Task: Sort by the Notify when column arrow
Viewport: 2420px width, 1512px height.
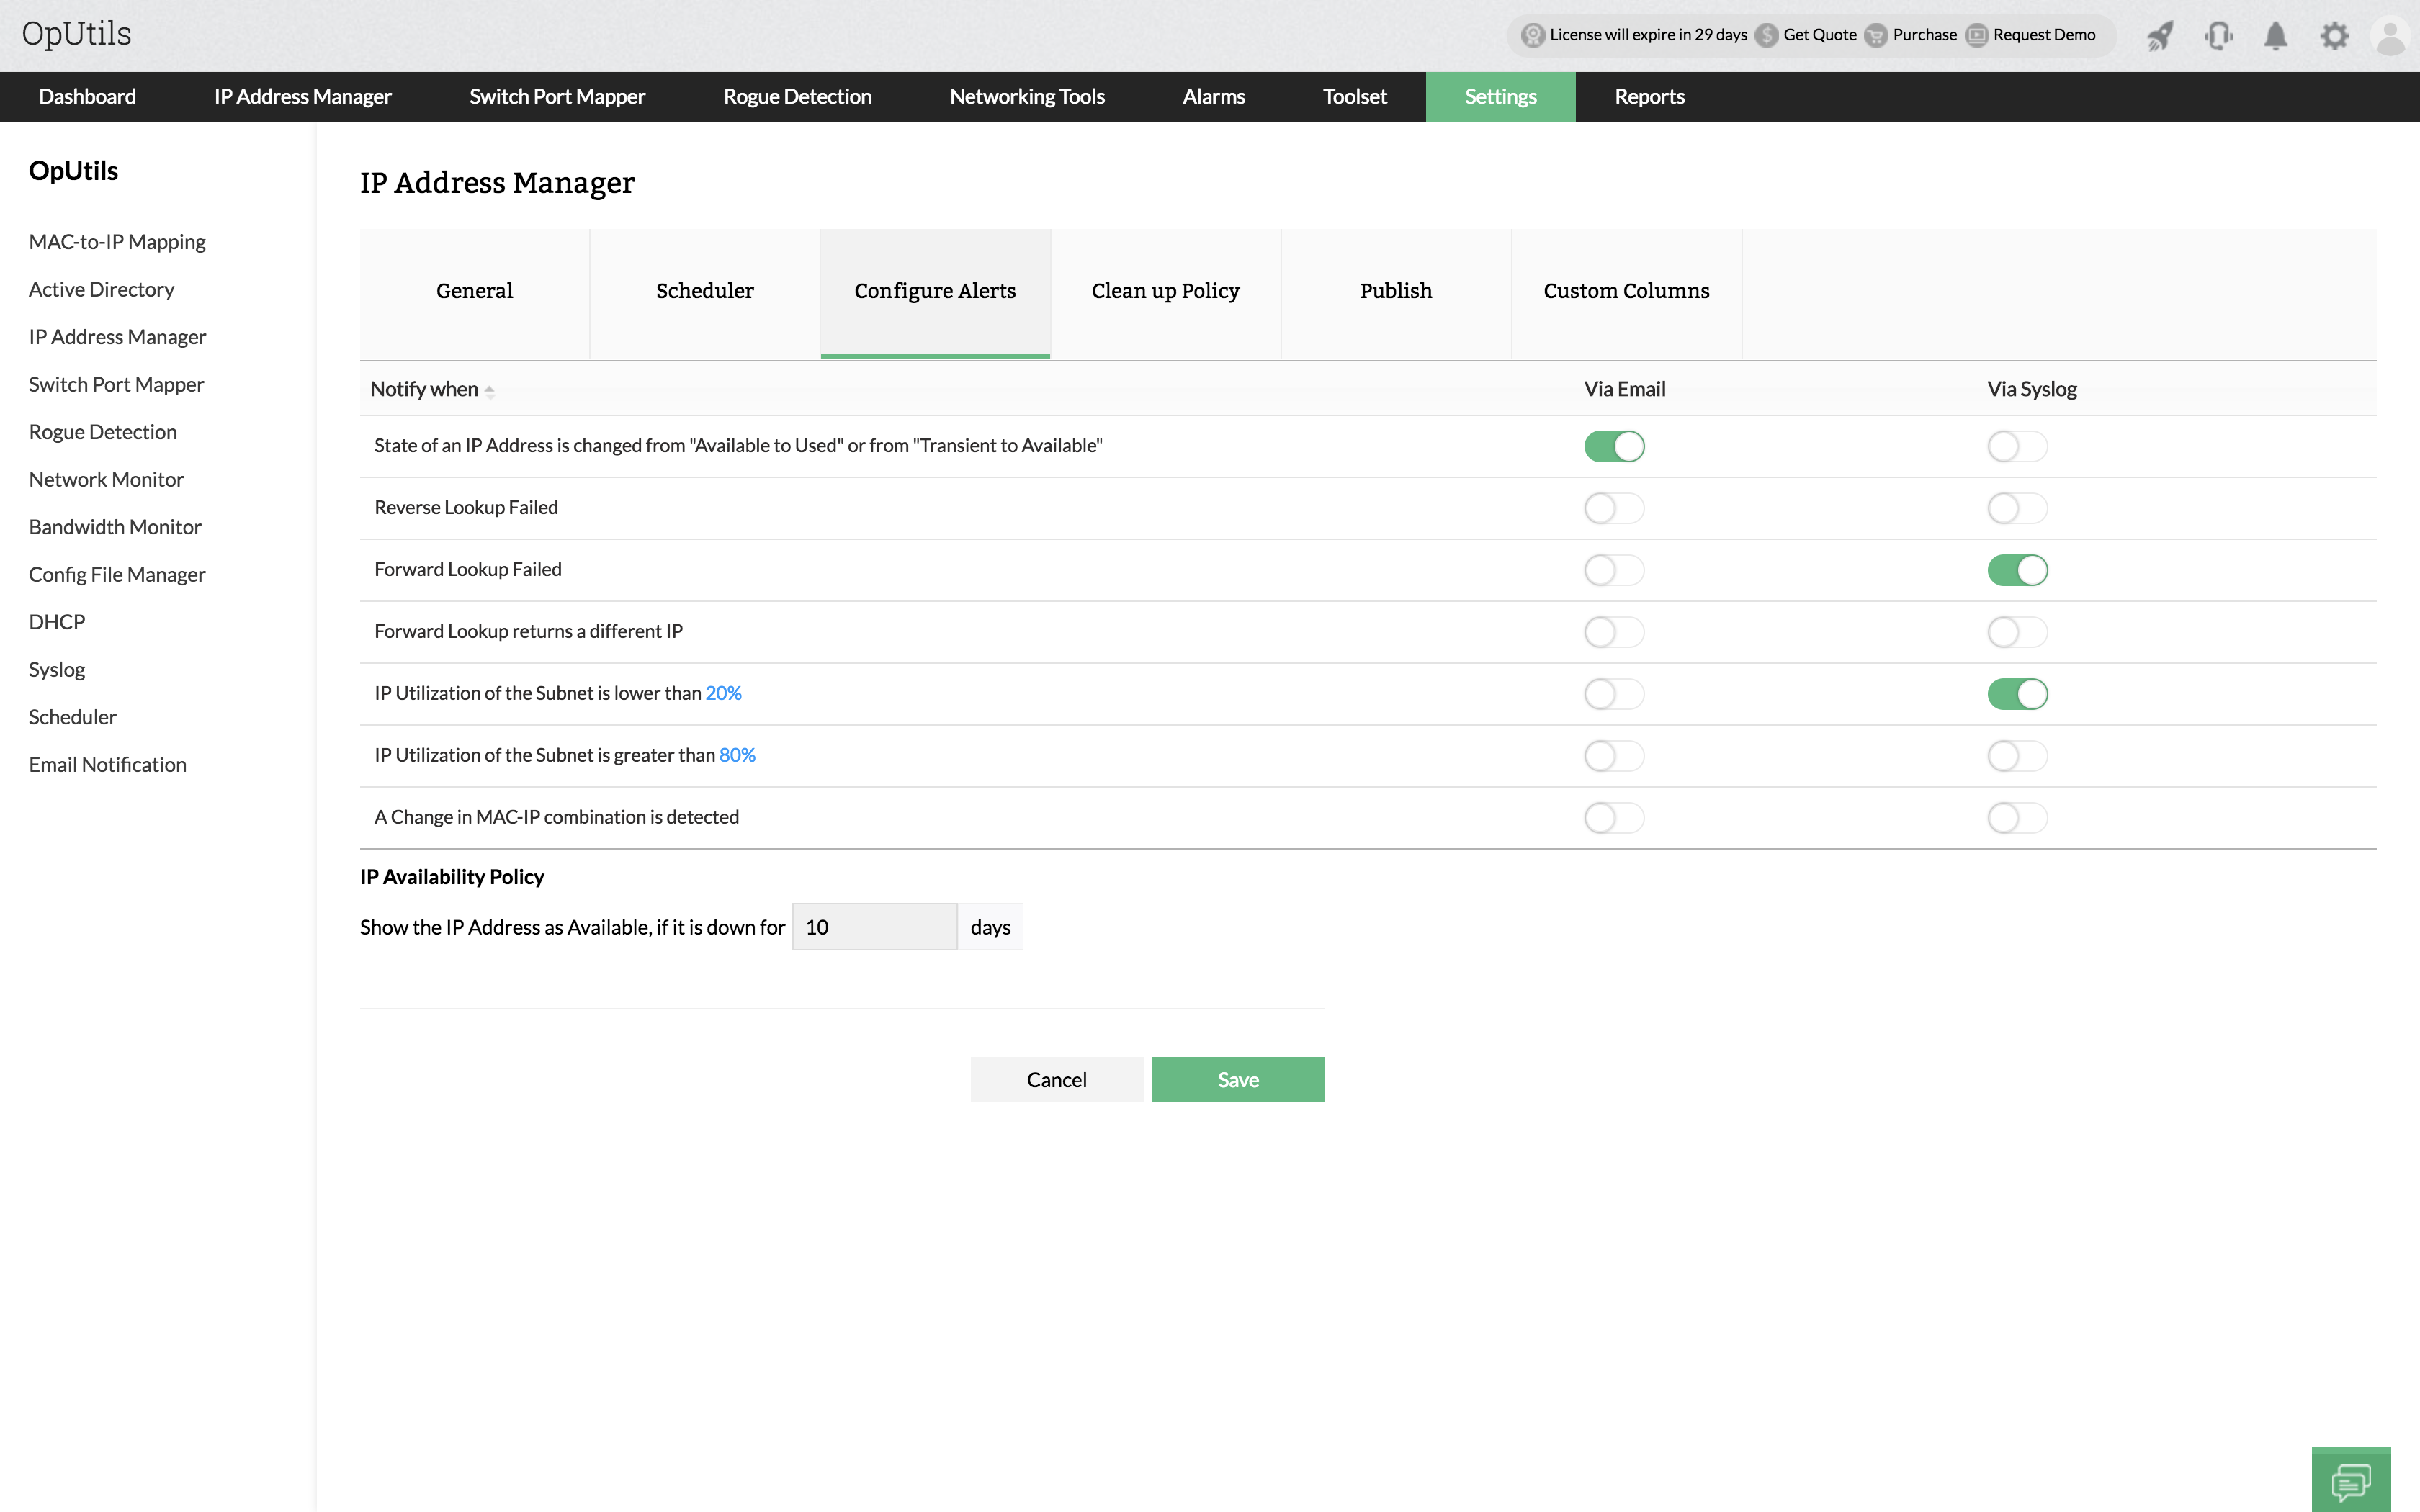Action: point(490,391)
